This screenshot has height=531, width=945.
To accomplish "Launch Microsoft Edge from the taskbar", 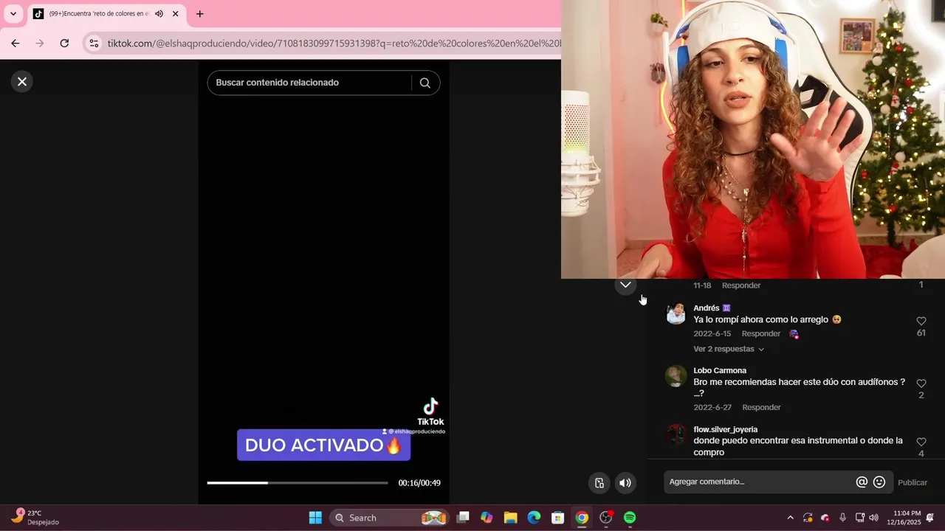I will click(x=534, y=518).
